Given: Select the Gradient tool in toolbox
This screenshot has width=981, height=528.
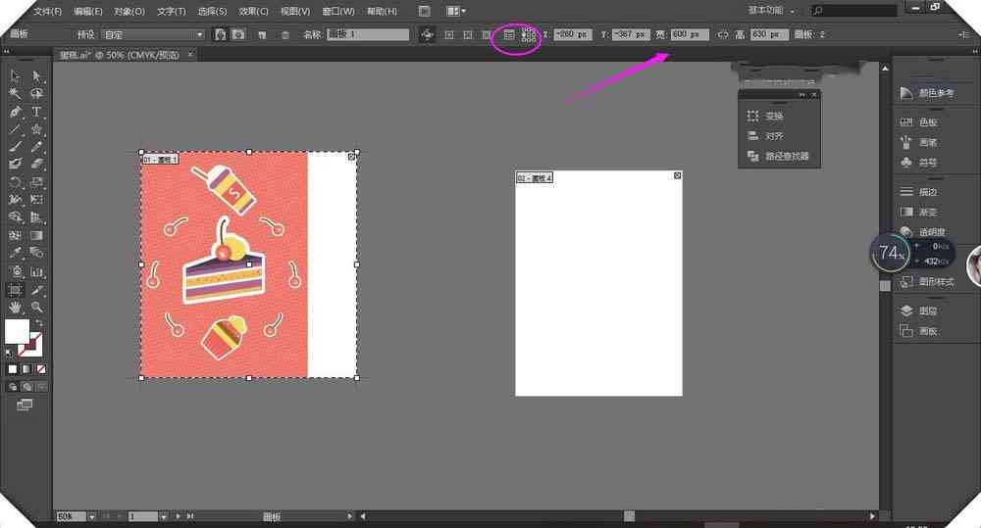Looking at the screenshot, I should (37, 235).
